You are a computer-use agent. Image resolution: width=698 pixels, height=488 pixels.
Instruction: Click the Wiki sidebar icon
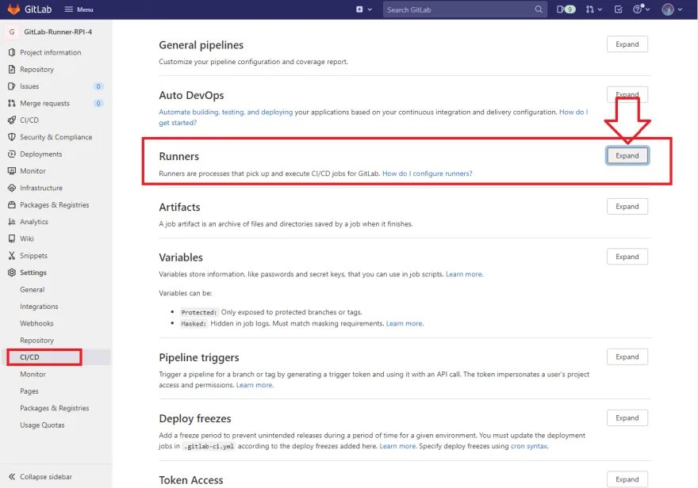tap(12, 238)
